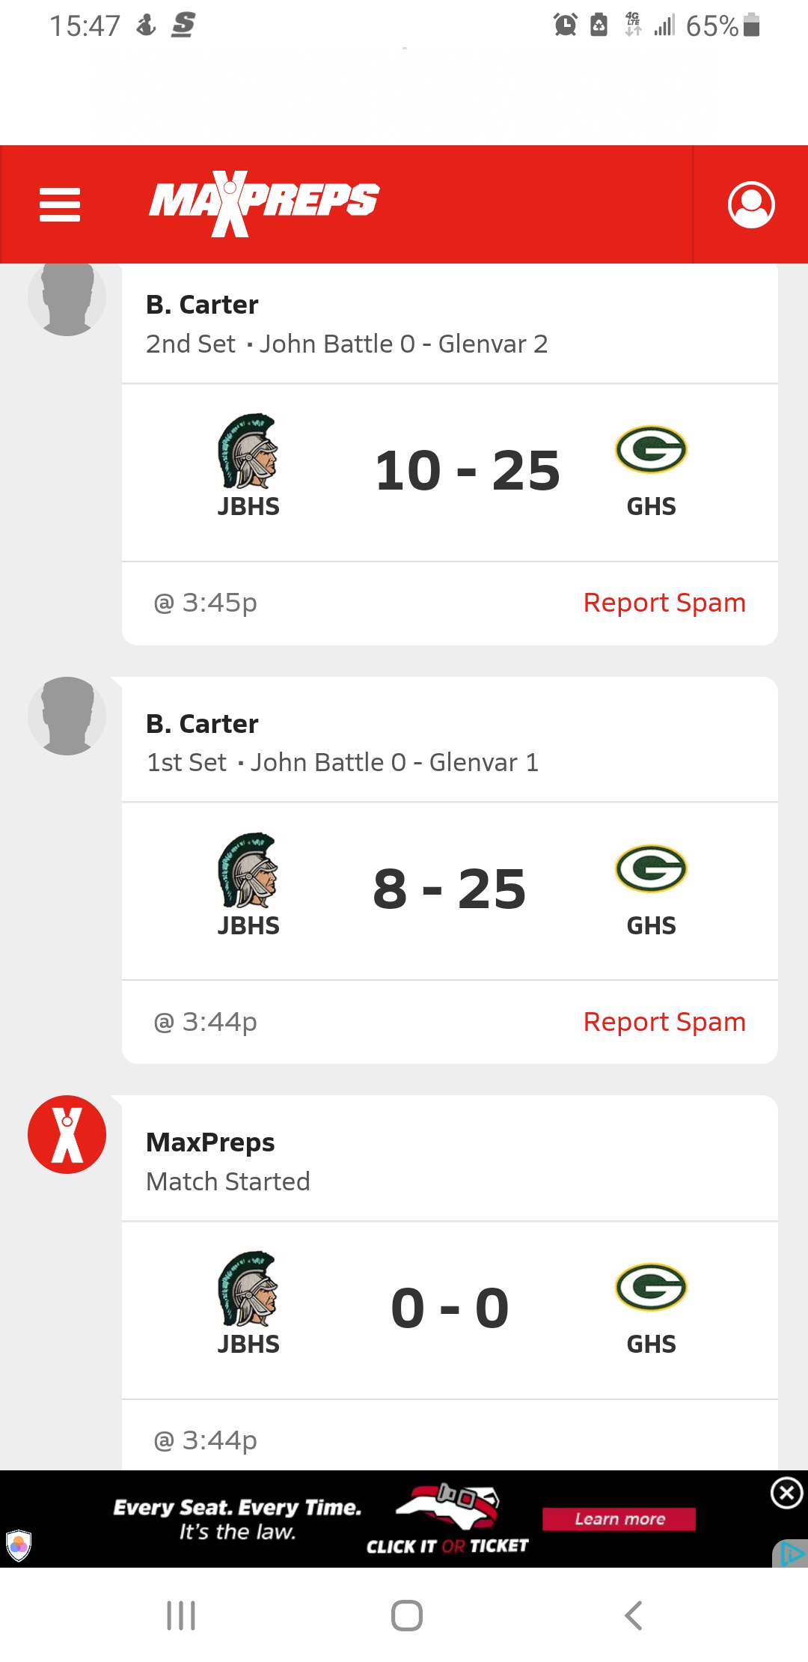Screen dimensions: 808x1662
Task: Tap Learn more on the banner ad
Action: [619, 1519]
